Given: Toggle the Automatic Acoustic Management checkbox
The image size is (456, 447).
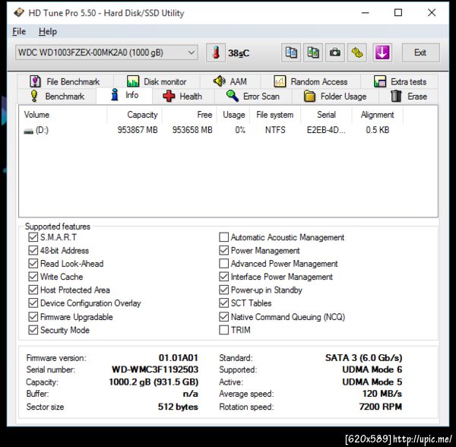Looking at the screenshot, I should 223,237.
